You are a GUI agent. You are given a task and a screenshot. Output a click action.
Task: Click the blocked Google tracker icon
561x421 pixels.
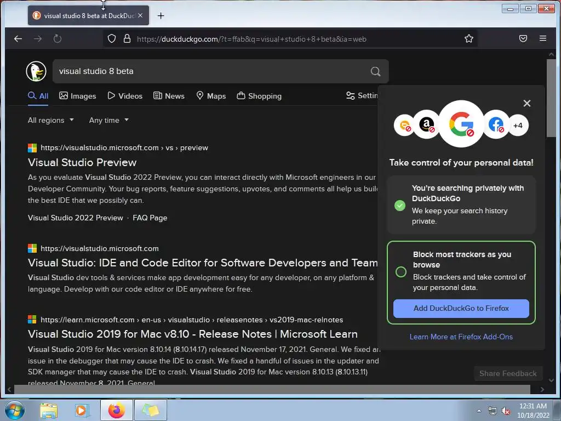click(x=461, y=124)
